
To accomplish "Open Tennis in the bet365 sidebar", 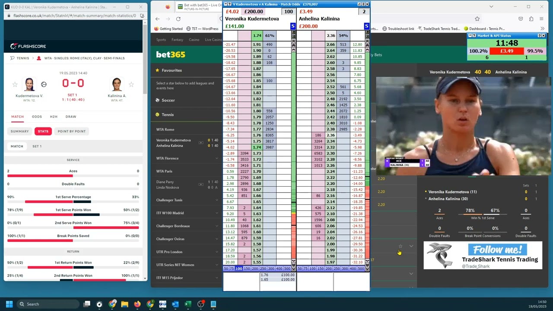I will point(168,115).
